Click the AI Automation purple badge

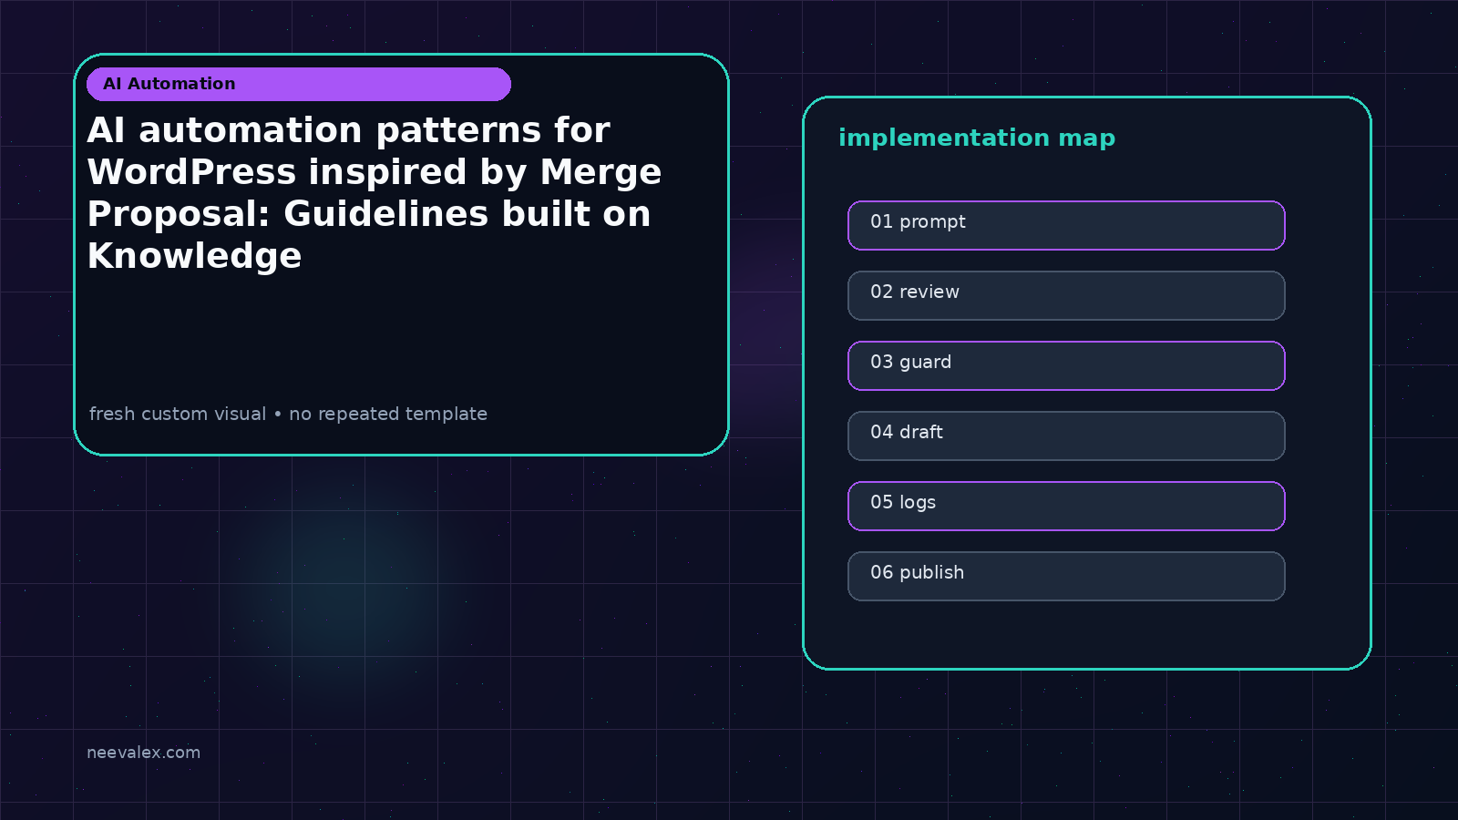point(299,84)
